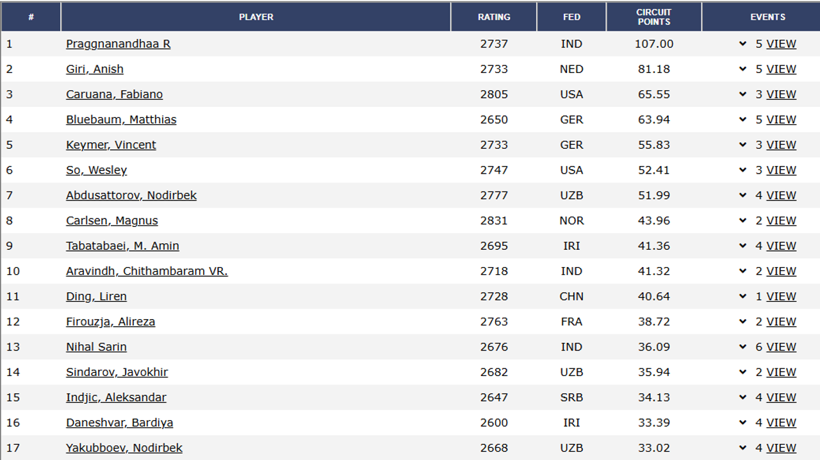Click VIEW link for So, Wesley
This screenshot has height=460, width=820.
pyautogui.click(x=781, y=170)
